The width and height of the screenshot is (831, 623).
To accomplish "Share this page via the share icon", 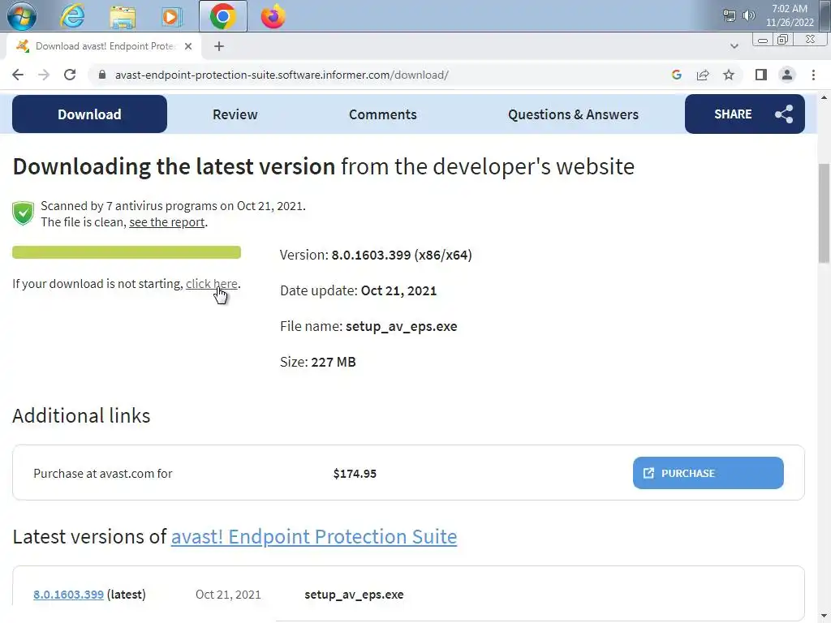I will point(703,75).
